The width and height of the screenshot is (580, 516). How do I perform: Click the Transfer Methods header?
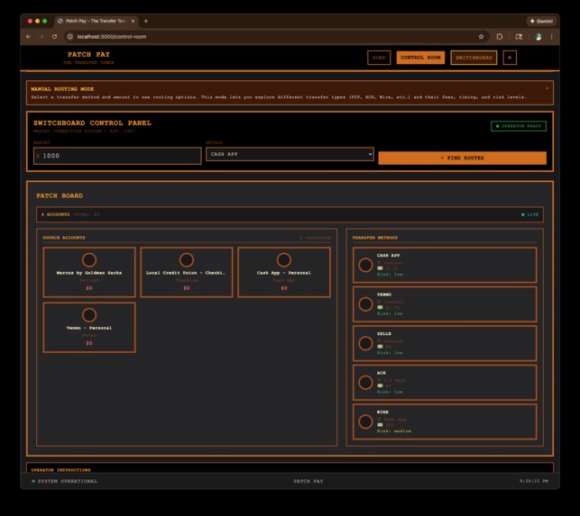[375, 238]
